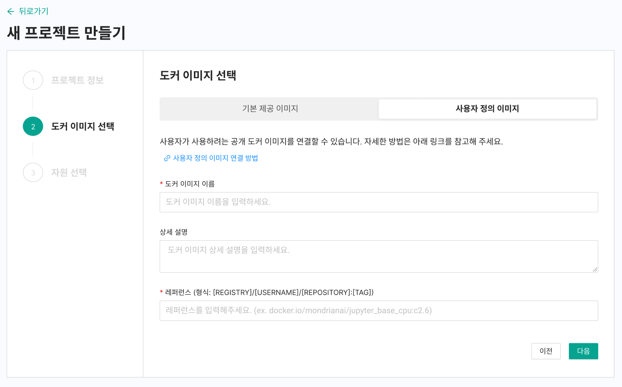The width and height of the screenshot is (622, 387).
Task: Click the 레퍼런스 format field label
Action: pyautogui.click(x=269, y=292)
